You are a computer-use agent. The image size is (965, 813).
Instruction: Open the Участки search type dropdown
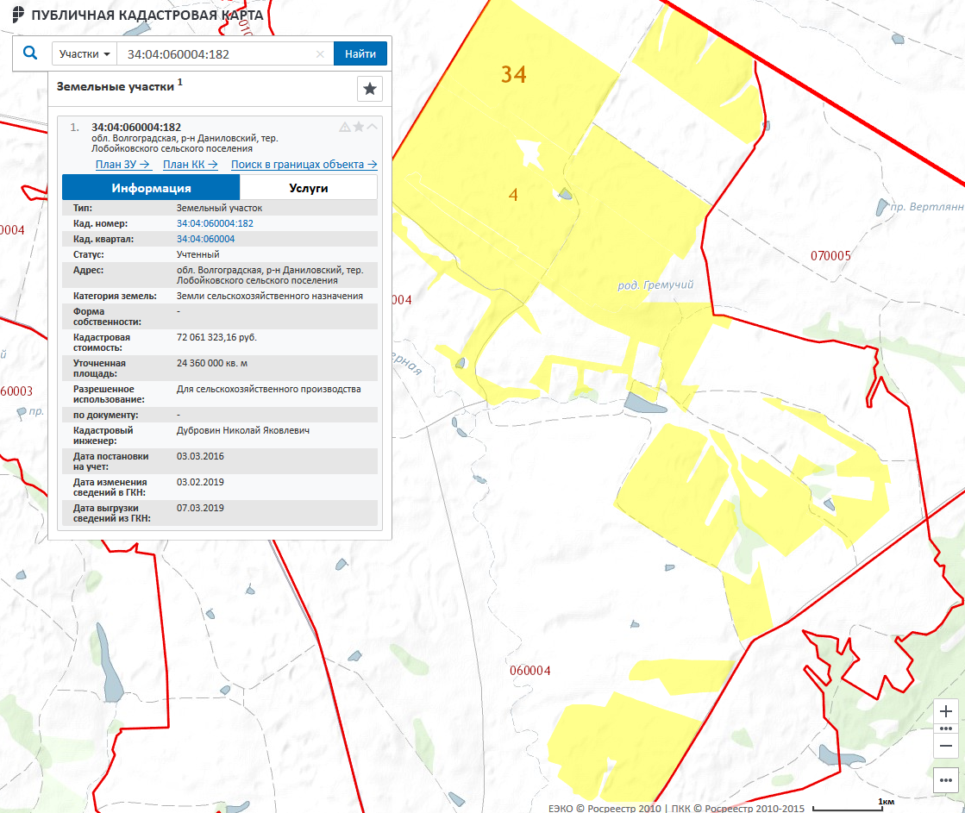(x=84, y=53)
